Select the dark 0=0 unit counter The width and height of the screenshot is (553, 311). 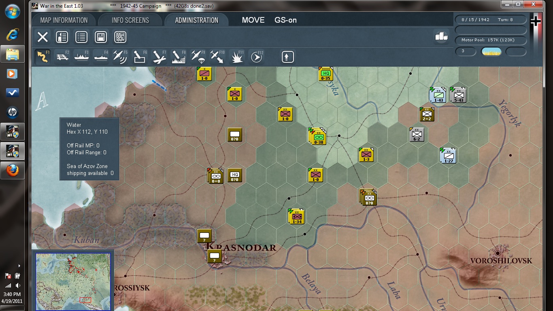pos(215,176)
